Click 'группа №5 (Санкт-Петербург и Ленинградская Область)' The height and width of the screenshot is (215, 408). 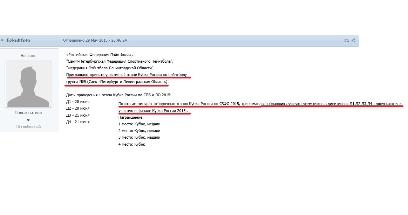(117, 82)
